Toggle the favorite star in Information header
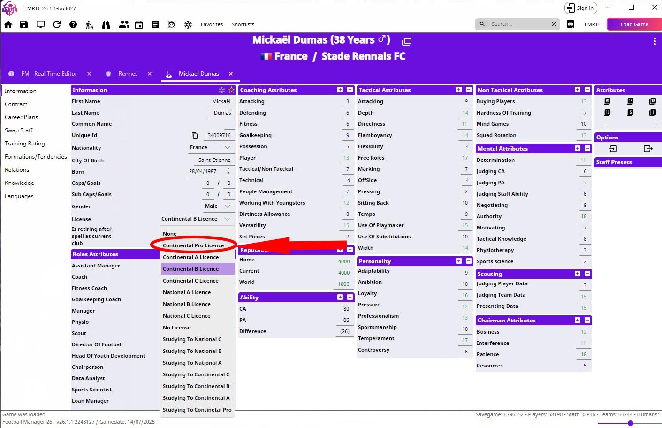 tap(231, 90)
